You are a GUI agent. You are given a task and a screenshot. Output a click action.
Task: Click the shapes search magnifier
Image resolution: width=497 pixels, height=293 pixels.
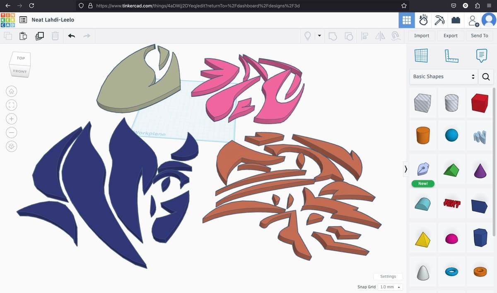point(486,76)
